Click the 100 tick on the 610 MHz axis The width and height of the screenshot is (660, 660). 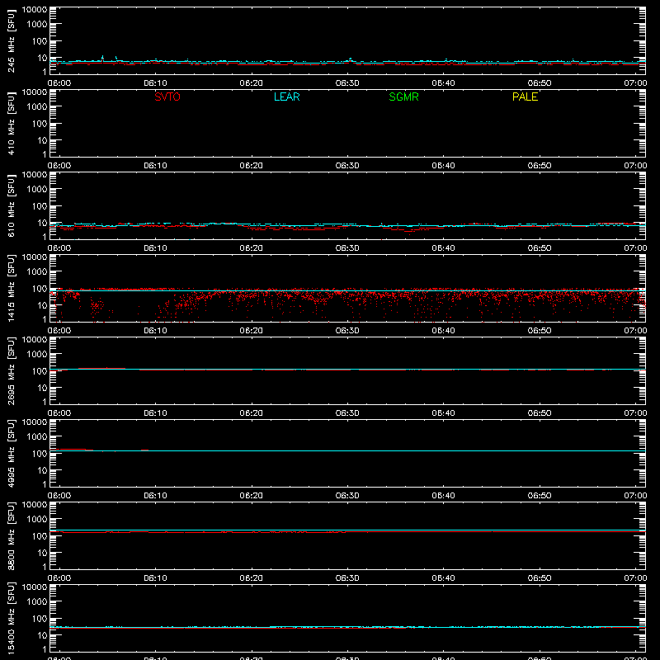40,206
